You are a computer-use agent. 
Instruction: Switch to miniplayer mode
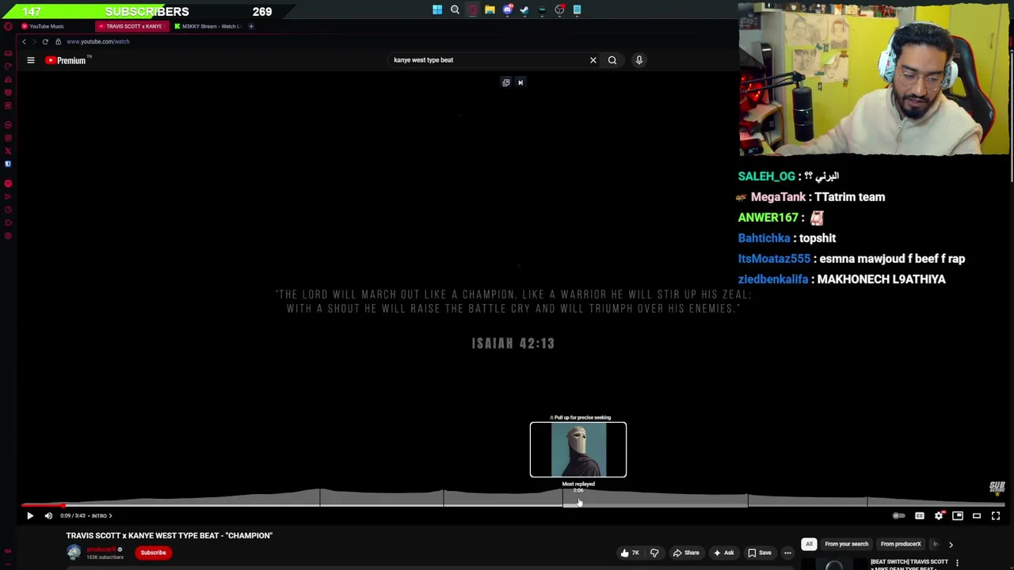click(x=958, y=515)
